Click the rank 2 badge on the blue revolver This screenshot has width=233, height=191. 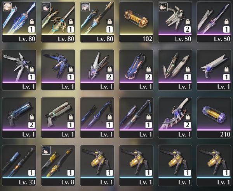pyautogui.click(x=32, y=125)
